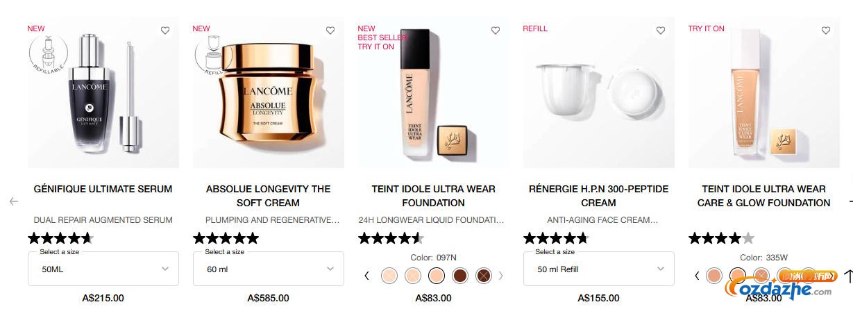Screen dimensions: 853x309
Task: Pick first shade swatch of Care & Glow Foundation
Action: pos(714,276)
